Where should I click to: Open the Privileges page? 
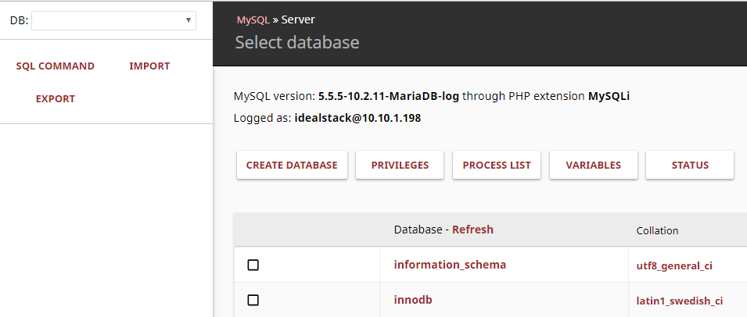pos(400,166)
